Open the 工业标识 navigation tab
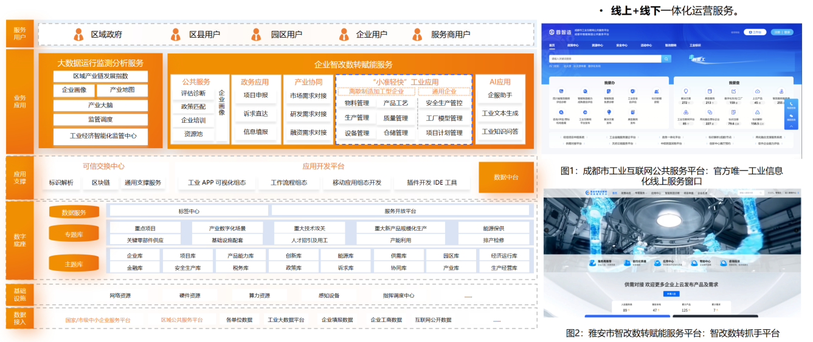This screenshot has height=342, width=813. tap(695, 45)
